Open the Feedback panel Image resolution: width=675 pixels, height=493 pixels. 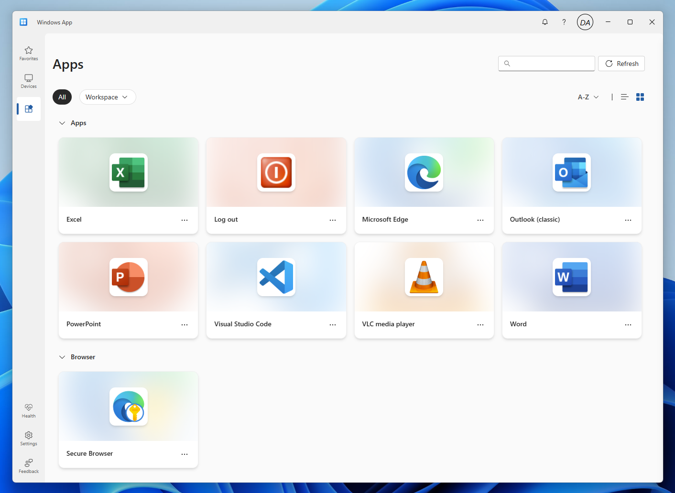tap(28, 465)
